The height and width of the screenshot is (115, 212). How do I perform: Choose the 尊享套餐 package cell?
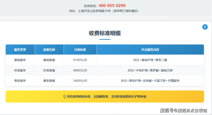tap(49, 81)
